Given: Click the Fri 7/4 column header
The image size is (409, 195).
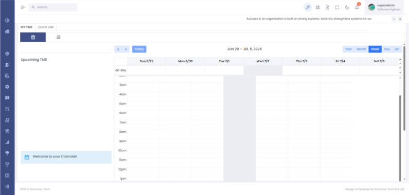Looking at the screenshot, I should (341, 61).
